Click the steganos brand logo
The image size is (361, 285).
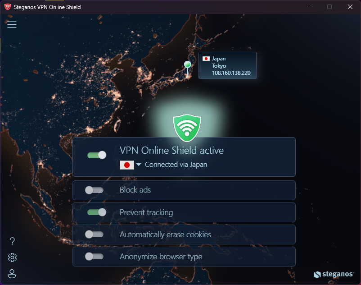[x=334, y=274]
